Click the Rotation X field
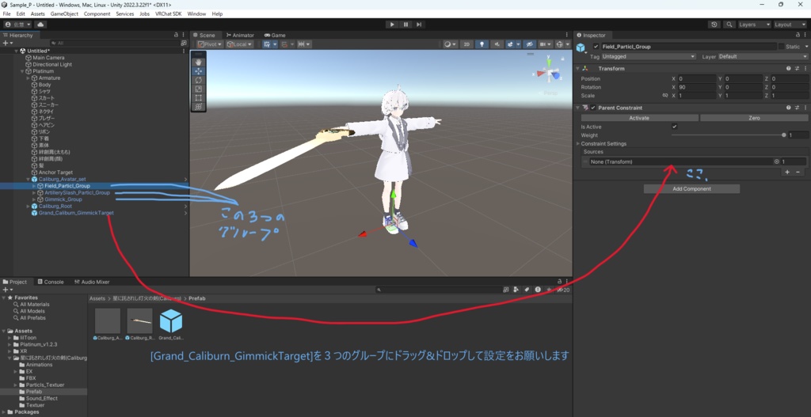This screenshot has height=417, width=811. coord(697,87)
